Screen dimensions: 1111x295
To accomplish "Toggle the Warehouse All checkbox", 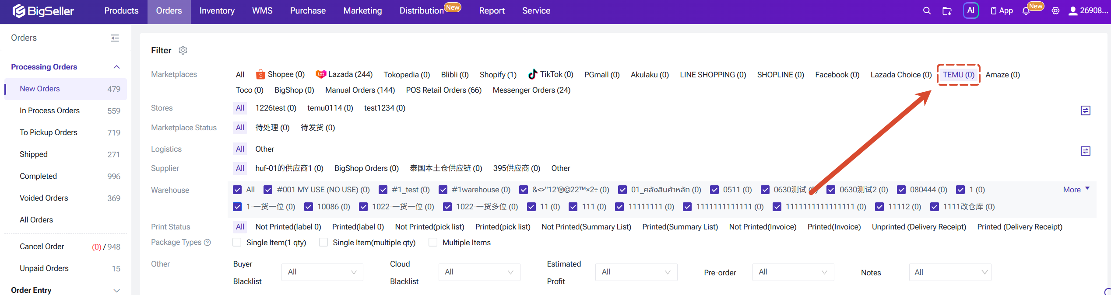I will click(237, 190).
